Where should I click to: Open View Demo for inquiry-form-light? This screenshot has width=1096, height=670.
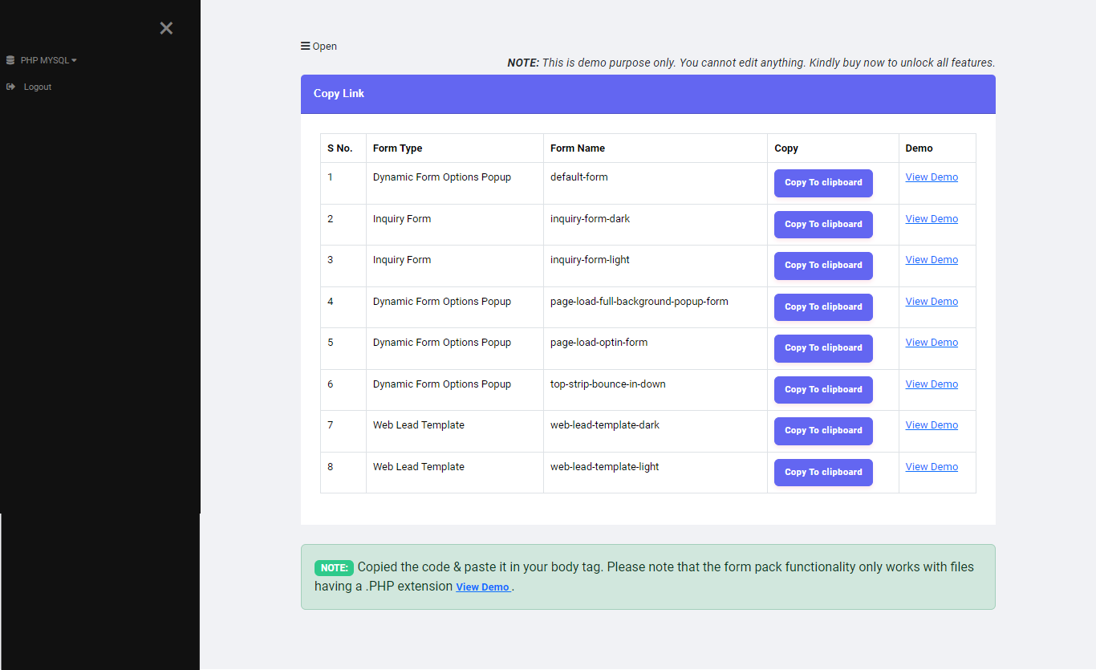(932, 260)
